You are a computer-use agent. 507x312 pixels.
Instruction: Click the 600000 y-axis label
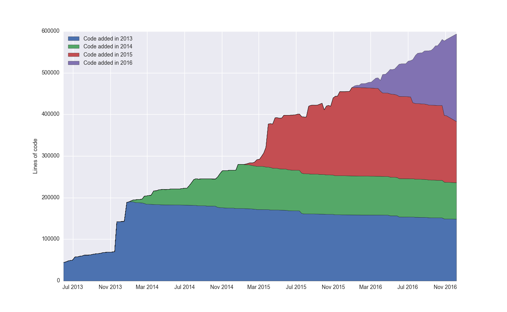(51, 31)
